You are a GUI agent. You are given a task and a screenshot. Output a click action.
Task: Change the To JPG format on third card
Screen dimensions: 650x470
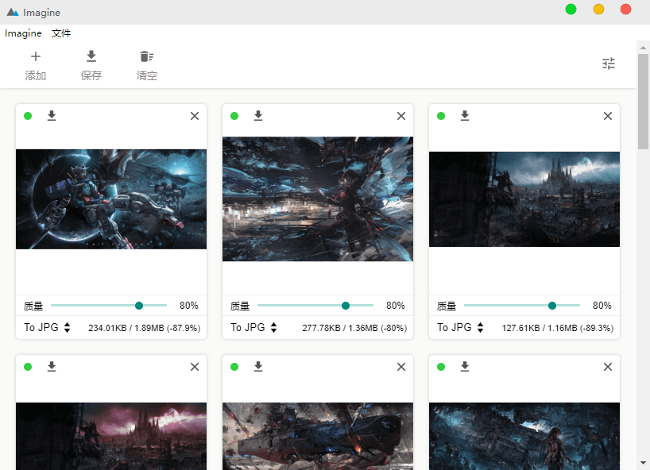click(461, 327)
